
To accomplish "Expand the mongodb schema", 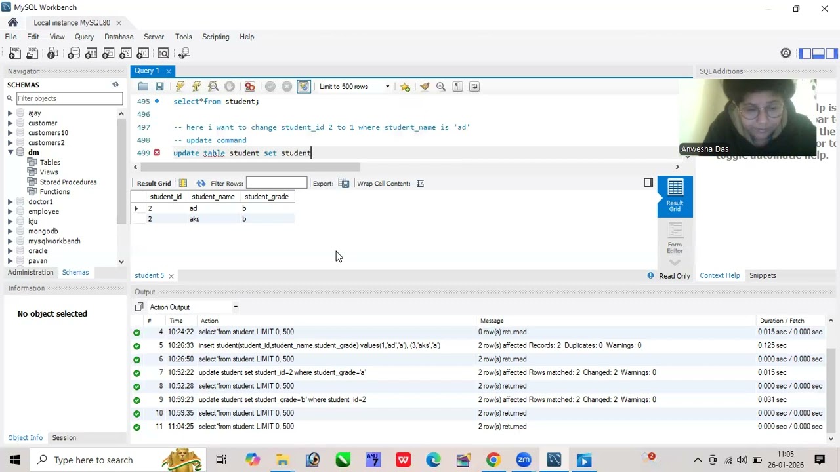I will click(10, 231).
